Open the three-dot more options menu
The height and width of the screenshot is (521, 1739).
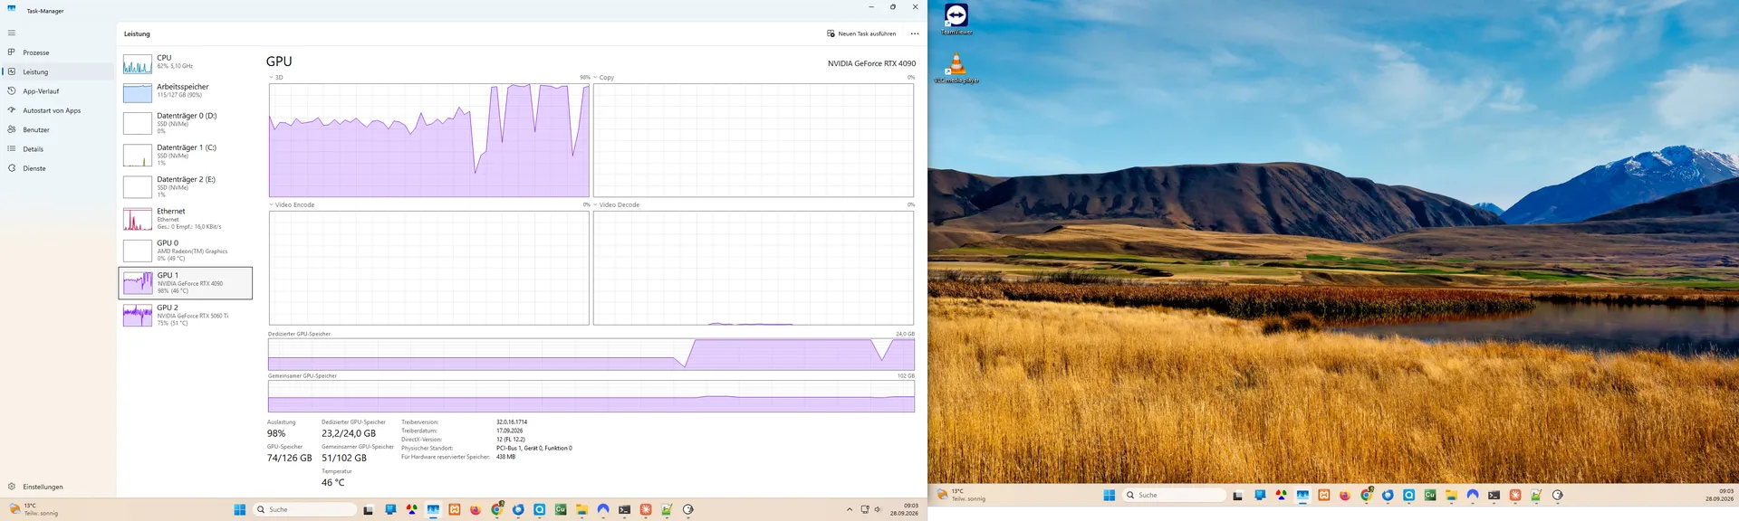coord(915,33)
